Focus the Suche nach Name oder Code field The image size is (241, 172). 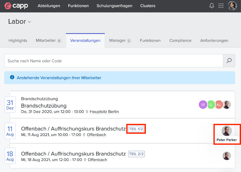(x=113, y=61)
